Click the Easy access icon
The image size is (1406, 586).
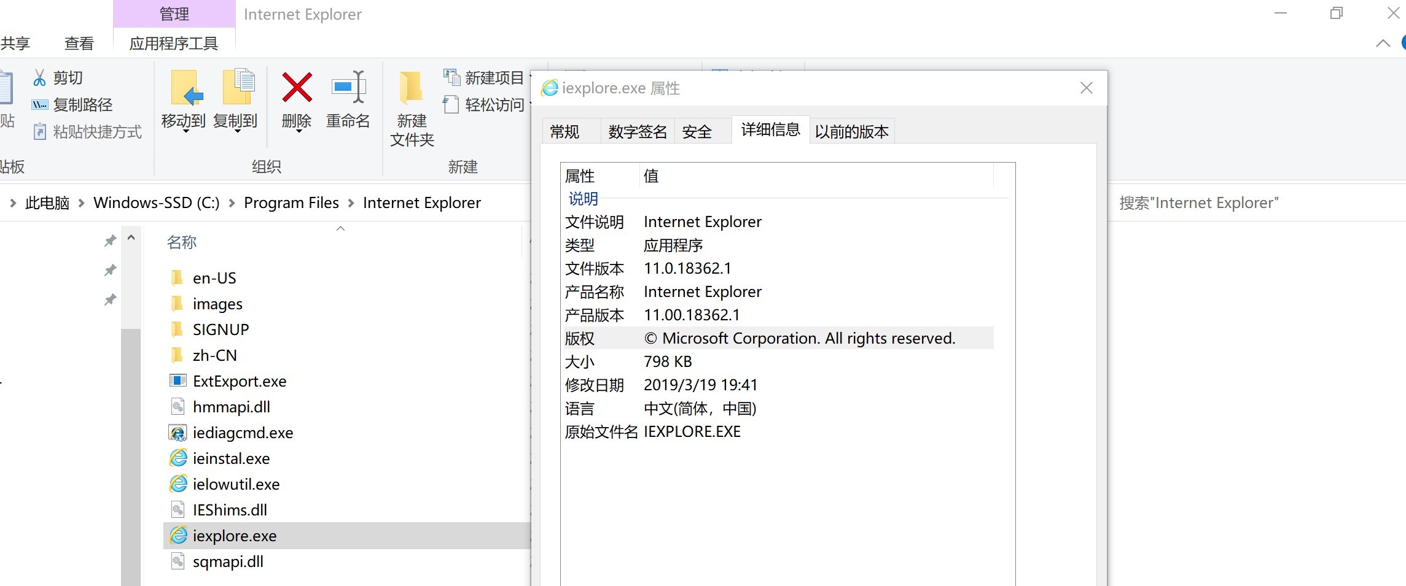pos(451,104)
